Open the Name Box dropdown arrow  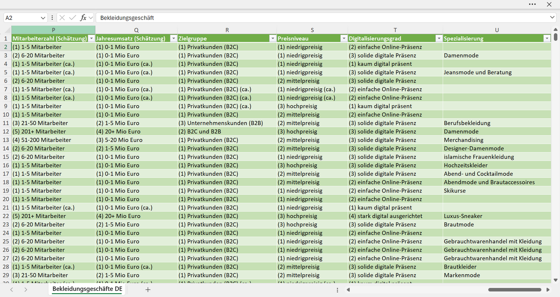pos(43,18)
